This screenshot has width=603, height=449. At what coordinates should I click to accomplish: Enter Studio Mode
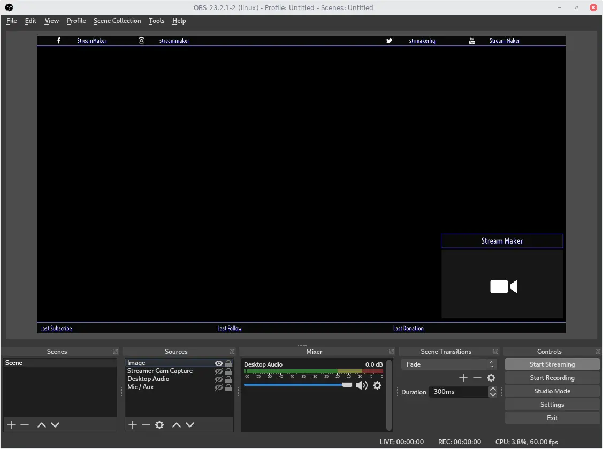pyautogui.click(x=552, y=391)
